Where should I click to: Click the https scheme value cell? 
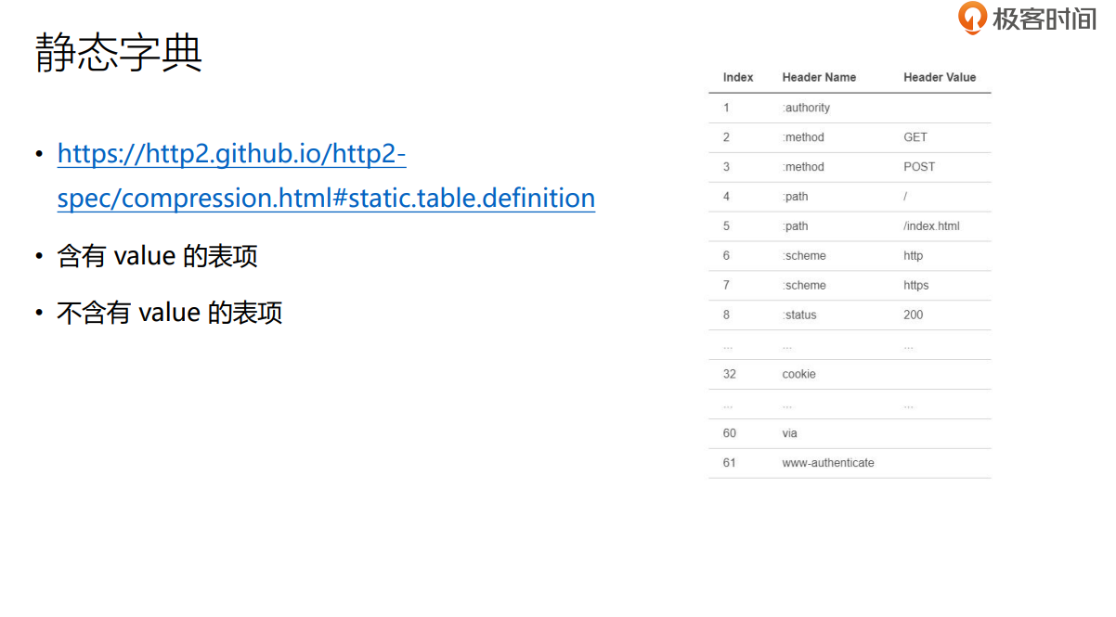[915, 286]
